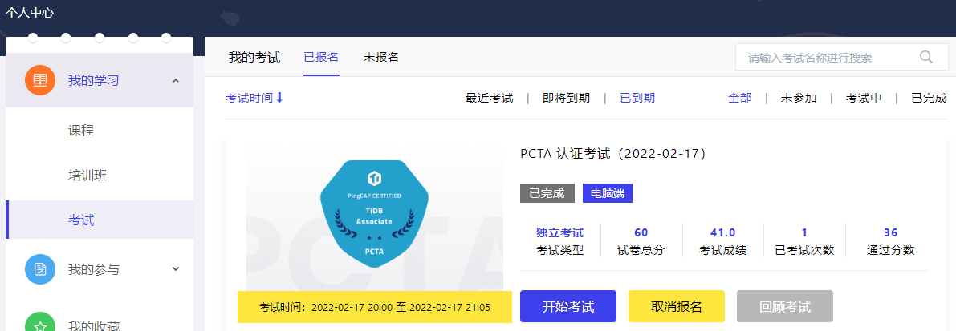Image resolution: width=956 pixels, height=331 pixels.
Task: Click the blue 电脑端 tag
Action: coord(608,193)
